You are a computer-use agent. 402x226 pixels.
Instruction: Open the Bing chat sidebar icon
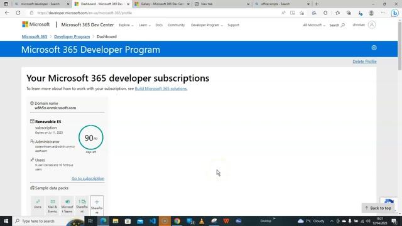395,13
